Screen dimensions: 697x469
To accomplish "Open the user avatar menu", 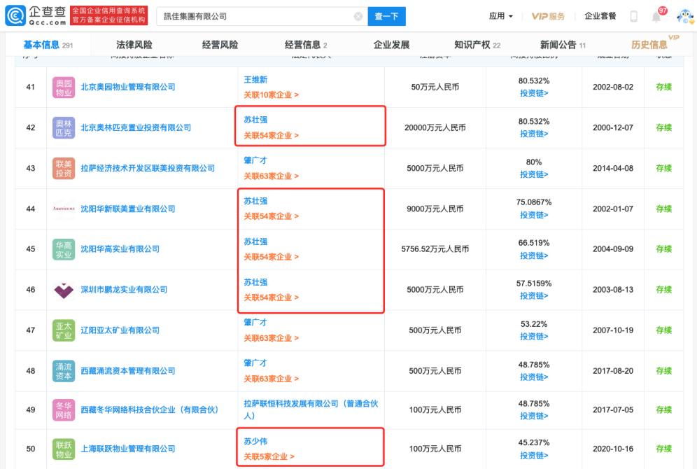I will click(685, 16).
